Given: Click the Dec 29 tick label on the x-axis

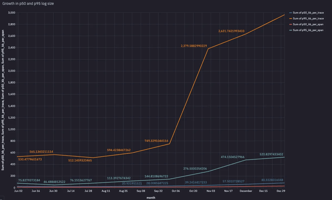Looking at the screenshot, I should (x=281, y=191).
